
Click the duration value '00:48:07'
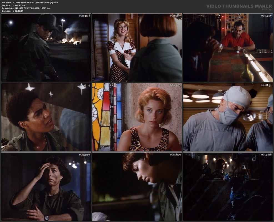19,11
